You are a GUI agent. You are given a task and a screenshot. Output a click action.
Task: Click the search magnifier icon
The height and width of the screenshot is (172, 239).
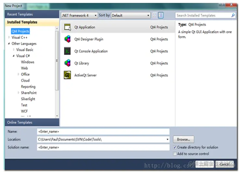[x=233, y=15]
